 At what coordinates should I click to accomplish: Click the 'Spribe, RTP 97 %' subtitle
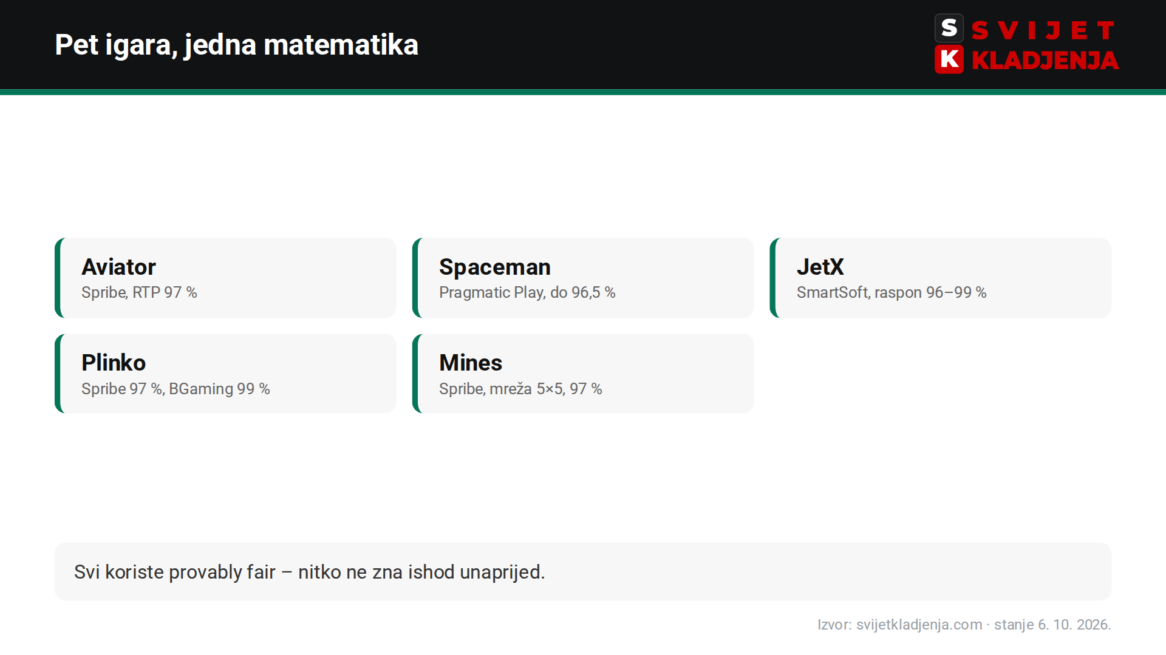click(x=139, y=292)
